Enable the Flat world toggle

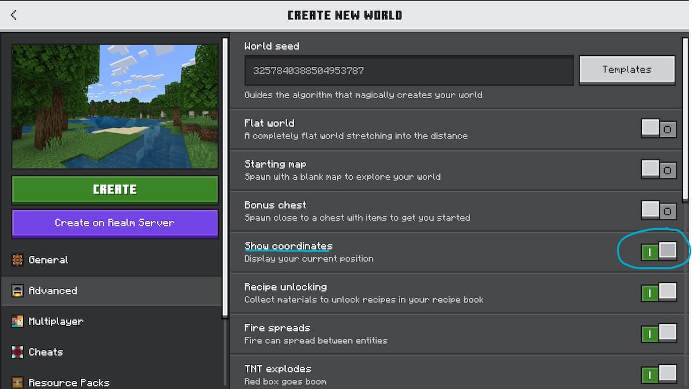pos(659,129)
